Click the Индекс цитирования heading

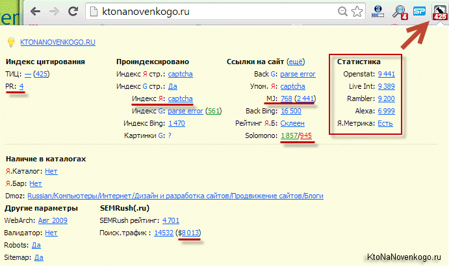pos(45,62)
